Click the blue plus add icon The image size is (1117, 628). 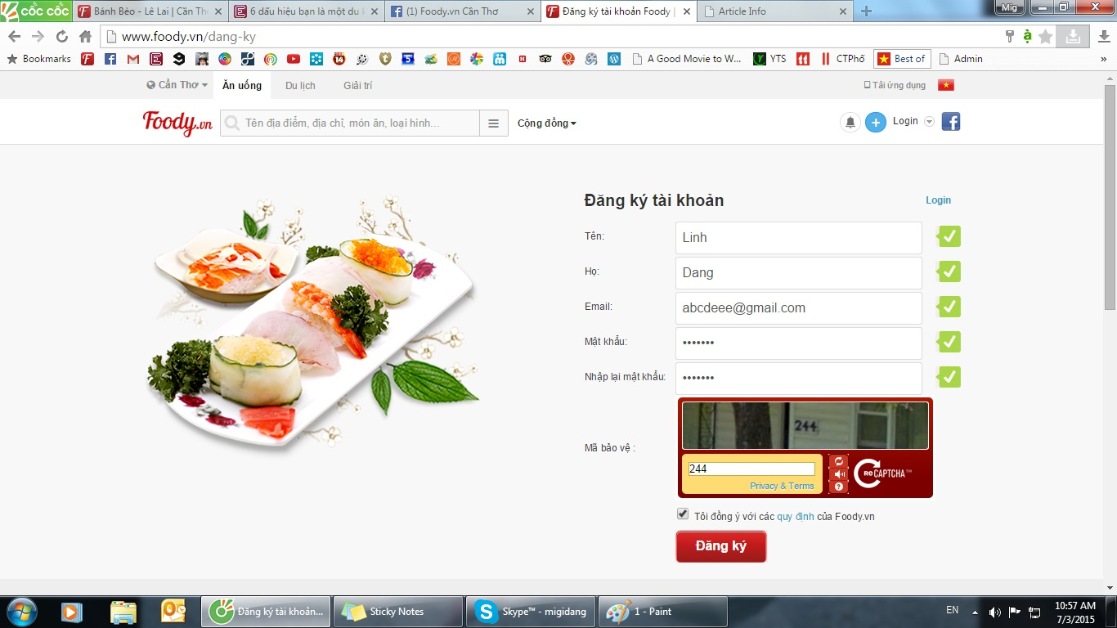[x=876, y=123]
